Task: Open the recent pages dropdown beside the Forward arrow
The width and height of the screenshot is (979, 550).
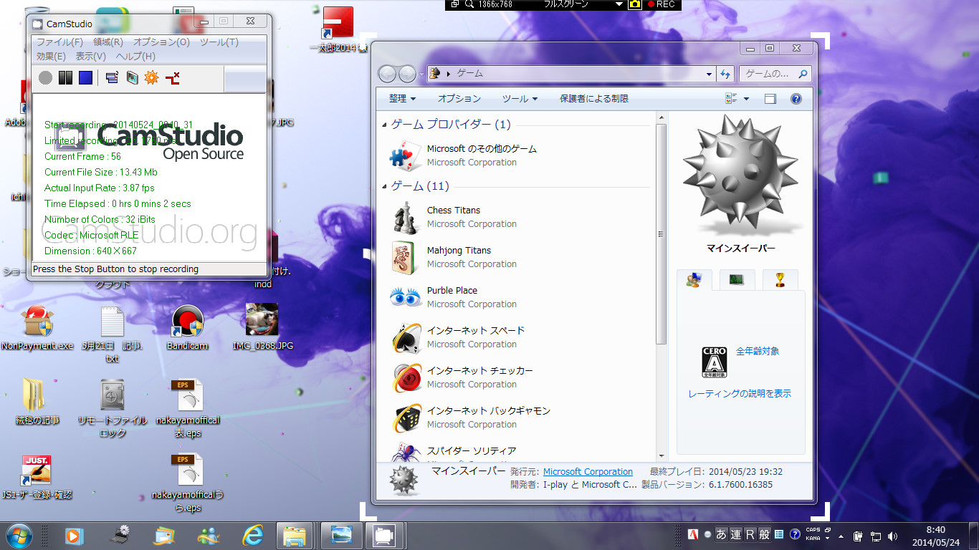Action: tap(421, 74)
